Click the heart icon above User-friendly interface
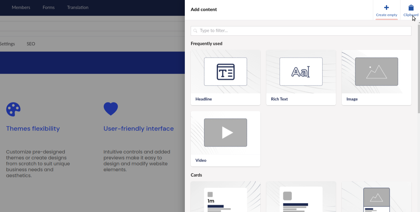 pos(111,109)
